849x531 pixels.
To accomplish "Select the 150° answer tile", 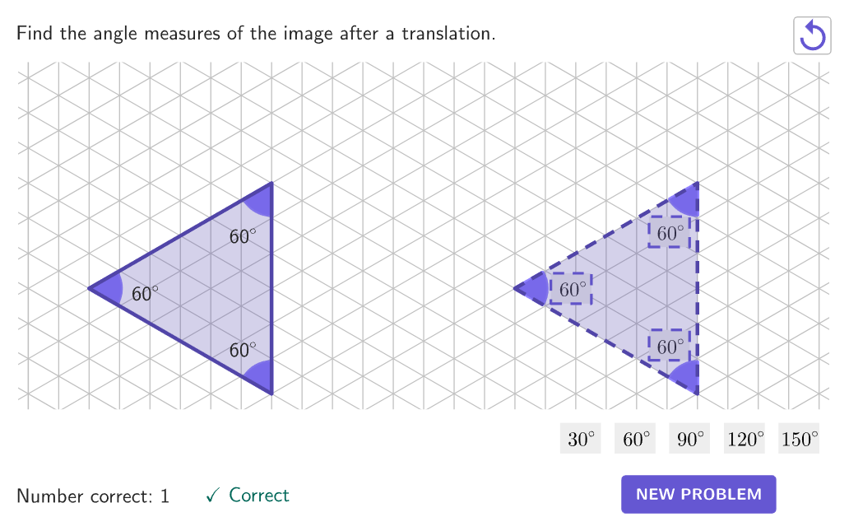I will [799, 438].
